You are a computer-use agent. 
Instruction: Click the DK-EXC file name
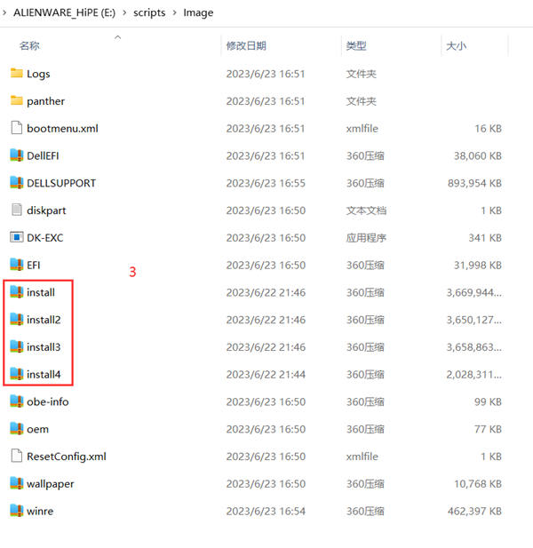45,238
